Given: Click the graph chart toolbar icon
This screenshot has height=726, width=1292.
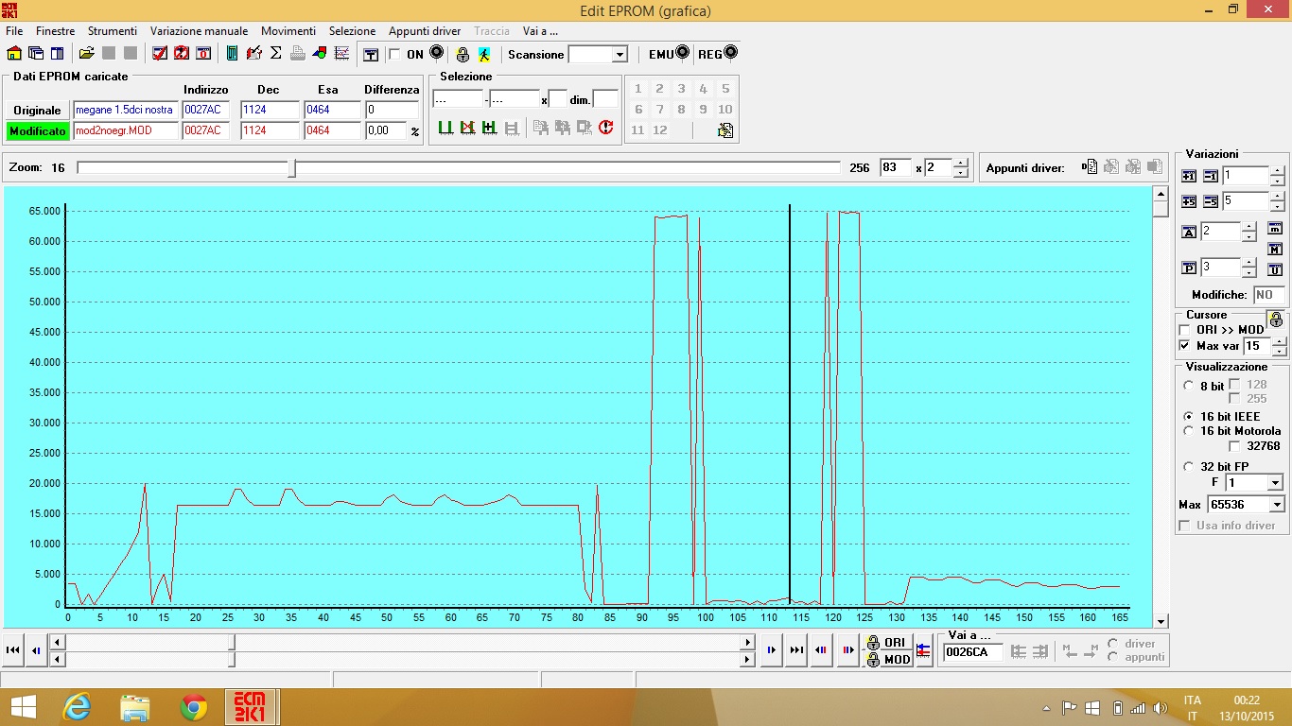Looking at the screenshot, I should 341,54.
